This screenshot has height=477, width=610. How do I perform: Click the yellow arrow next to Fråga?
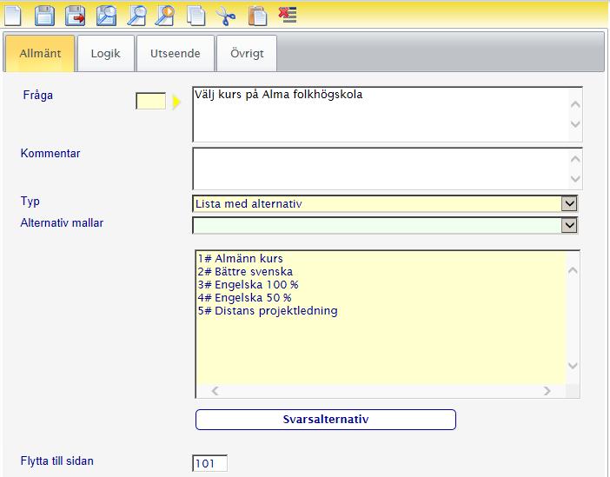(176, 102)
